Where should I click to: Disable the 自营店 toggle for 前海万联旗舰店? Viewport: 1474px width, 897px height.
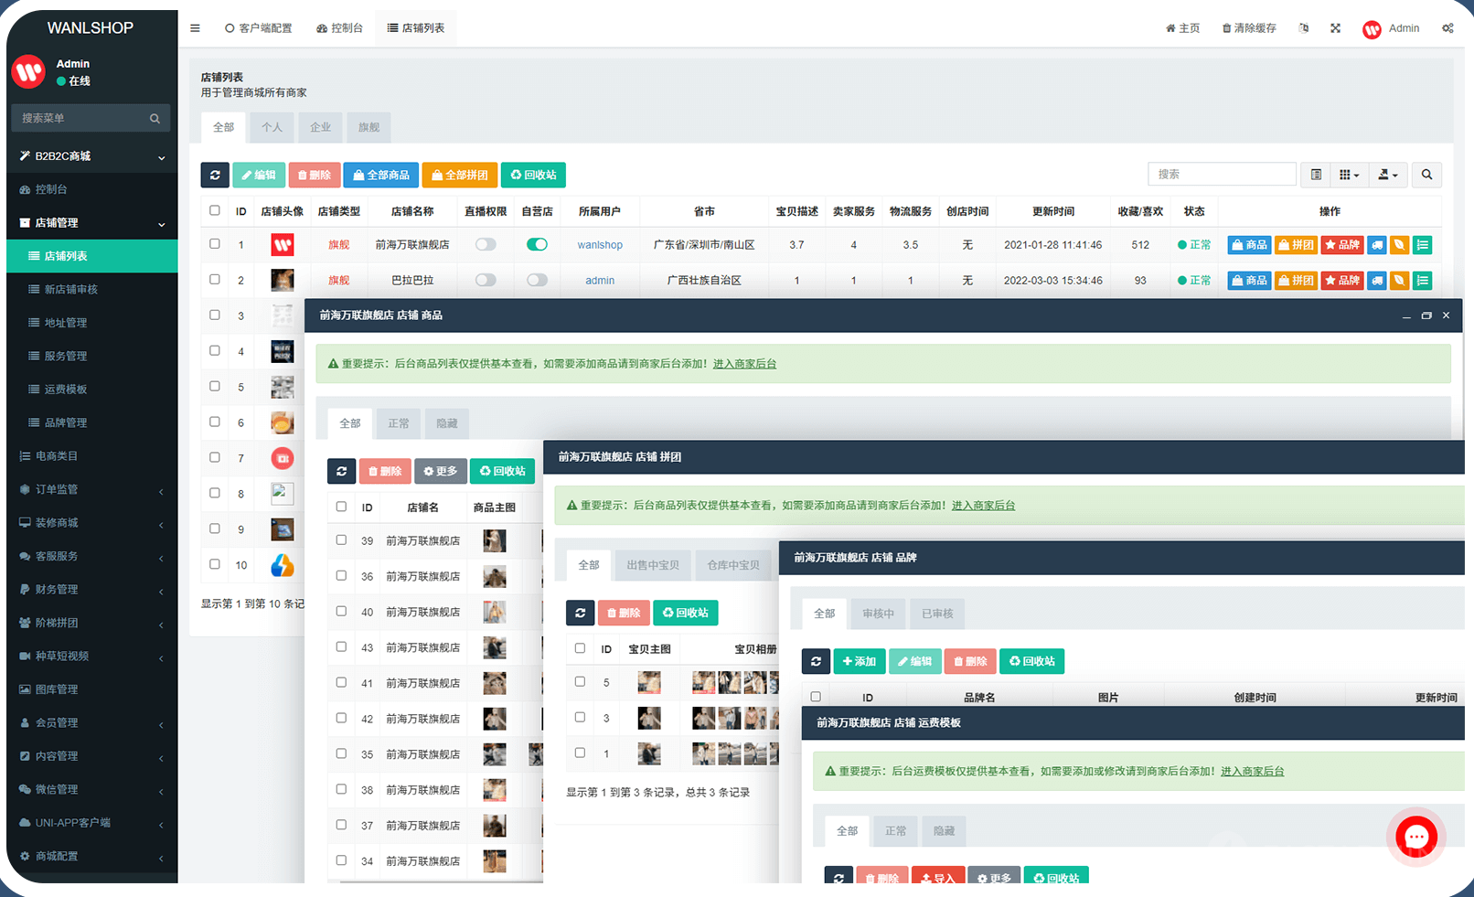coord(537,245)
